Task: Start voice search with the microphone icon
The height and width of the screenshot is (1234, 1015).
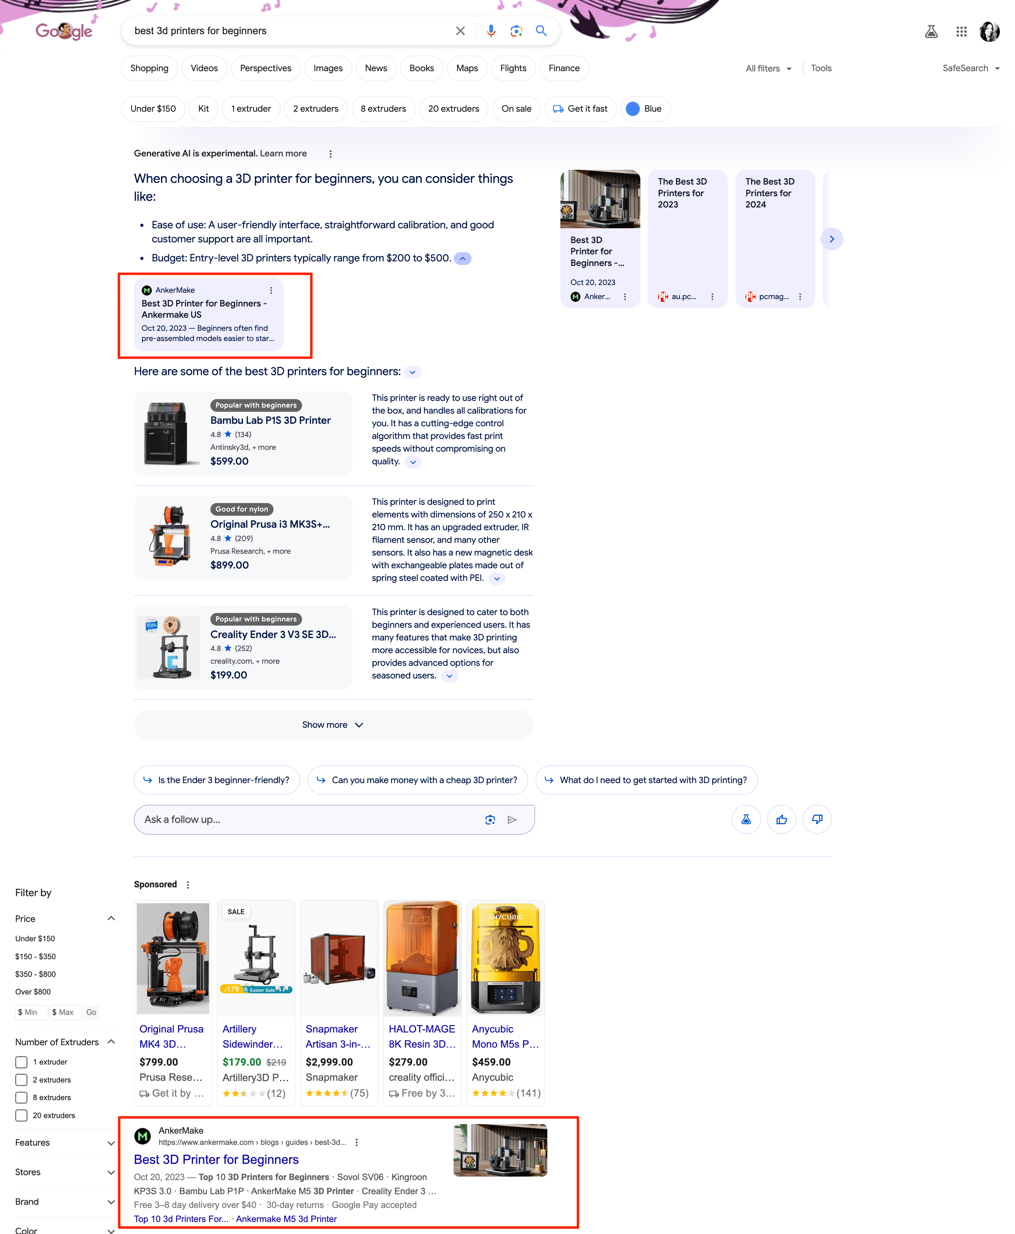Action: tap(491, 31)
